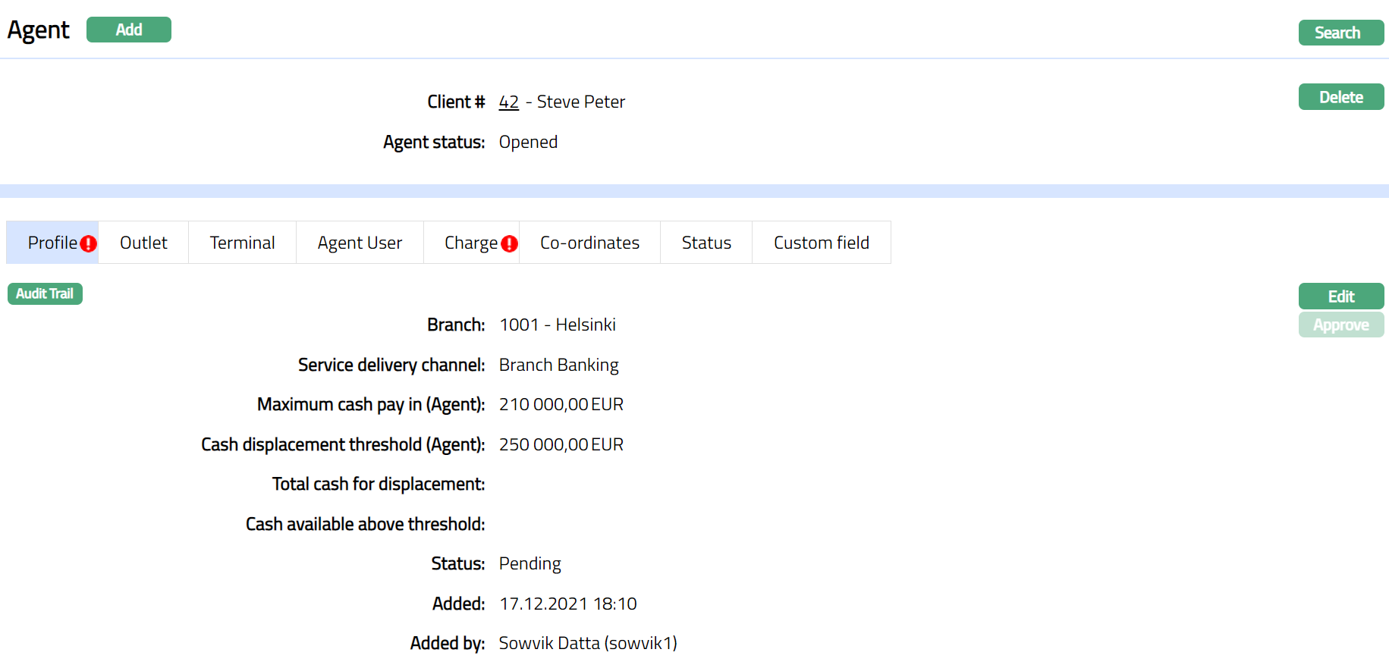Click the Agent page heading

(x=38, y=30)
